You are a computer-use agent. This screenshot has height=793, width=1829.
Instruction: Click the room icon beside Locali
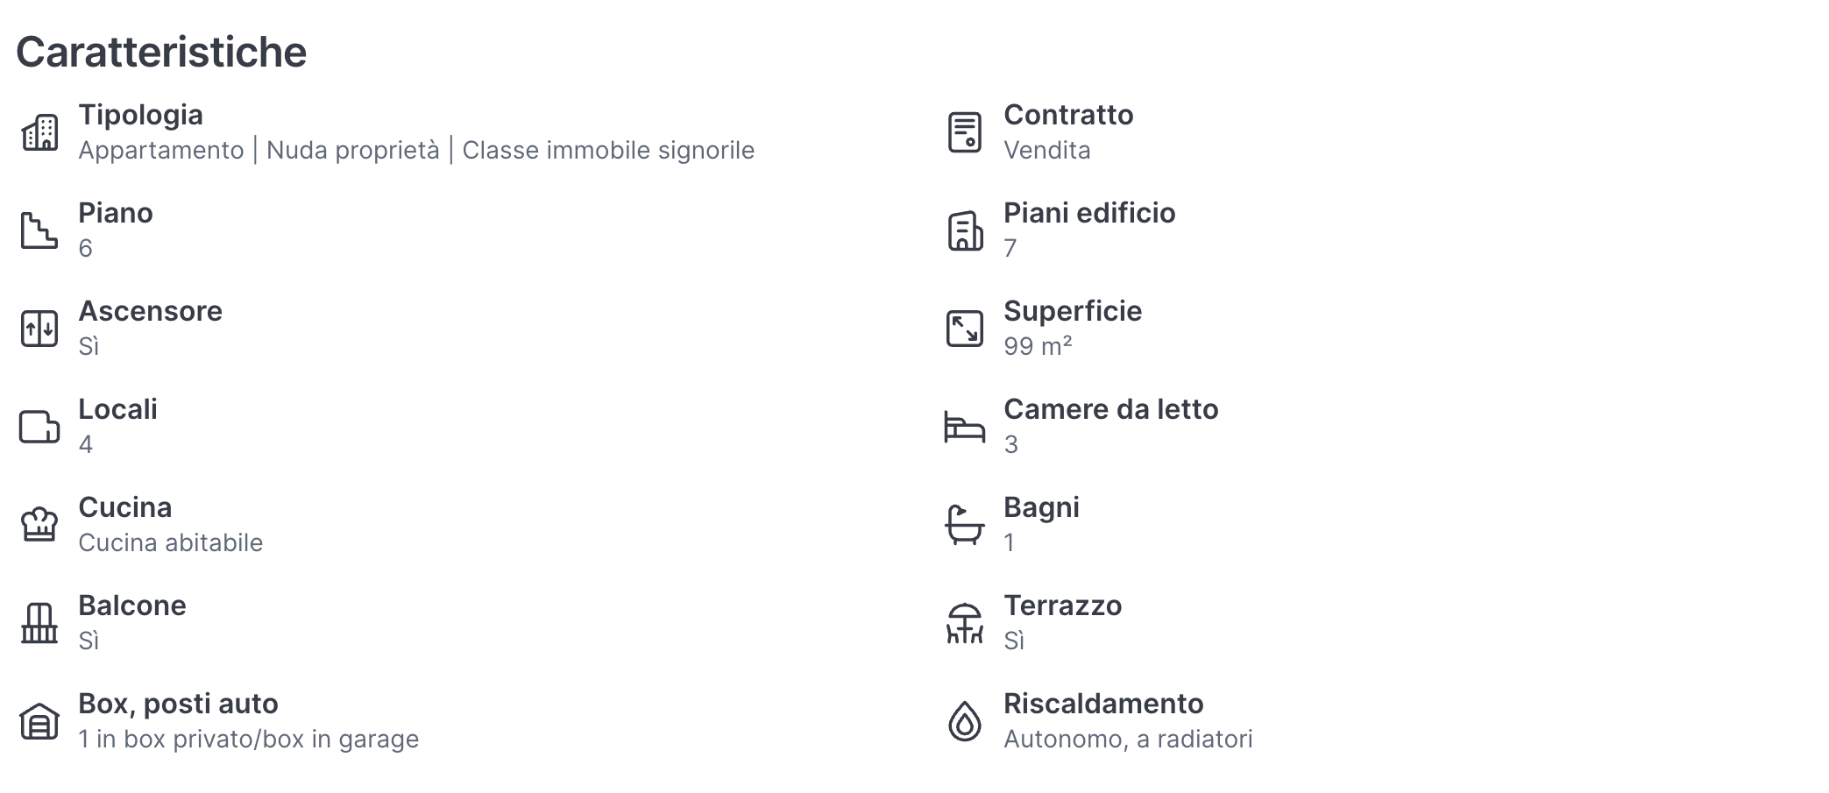pyautogui.click(x=39, y=427)
